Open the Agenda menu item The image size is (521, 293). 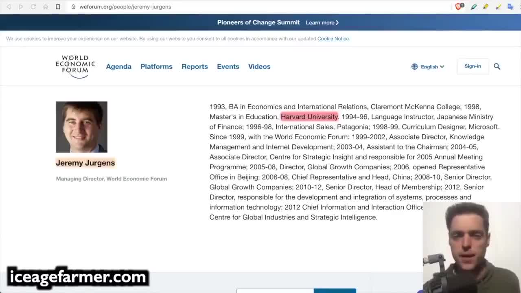pos(118,66)
